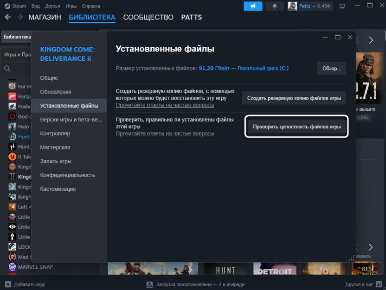
Task: Click the Библиотека home button
Action: coord(17,37)
